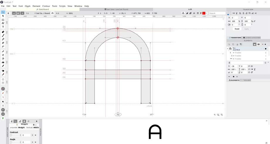Collapse the A element tree in Elements panel
Screen dimensions: 270x144
point(228,49)
